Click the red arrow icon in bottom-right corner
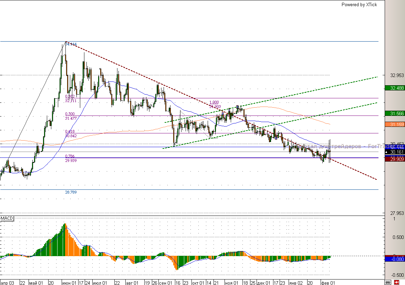The width and height of the screenshot is (405, 285). click(x=396, y=282)
